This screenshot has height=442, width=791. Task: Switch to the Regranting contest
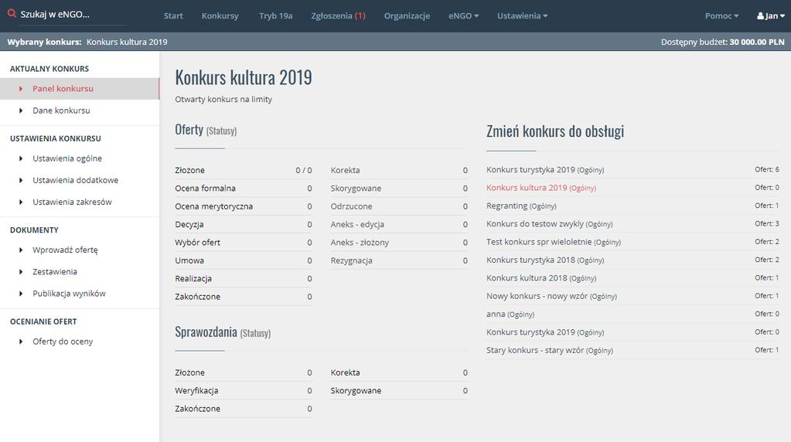tap(632, 206)
